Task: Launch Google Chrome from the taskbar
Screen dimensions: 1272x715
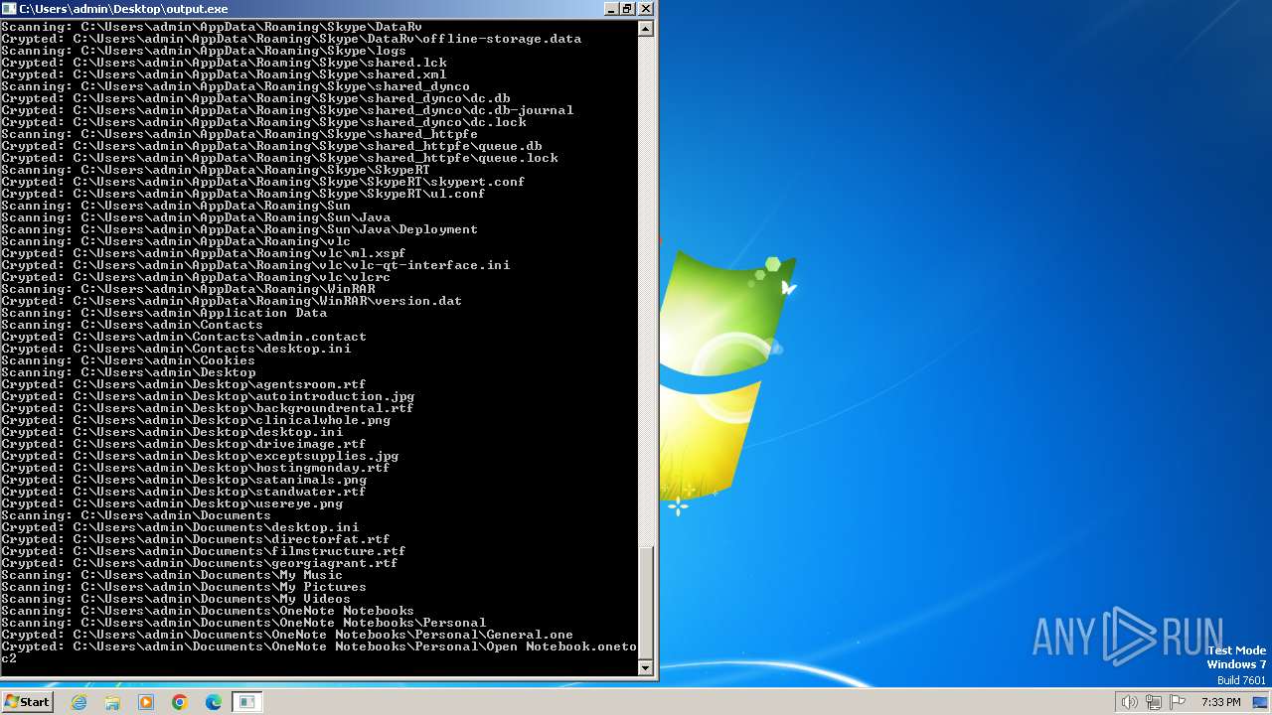Action: click(x=180, y=702)
